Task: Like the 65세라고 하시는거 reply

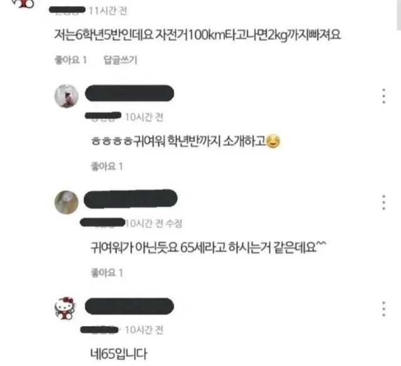Action: [x=107, y=273]
